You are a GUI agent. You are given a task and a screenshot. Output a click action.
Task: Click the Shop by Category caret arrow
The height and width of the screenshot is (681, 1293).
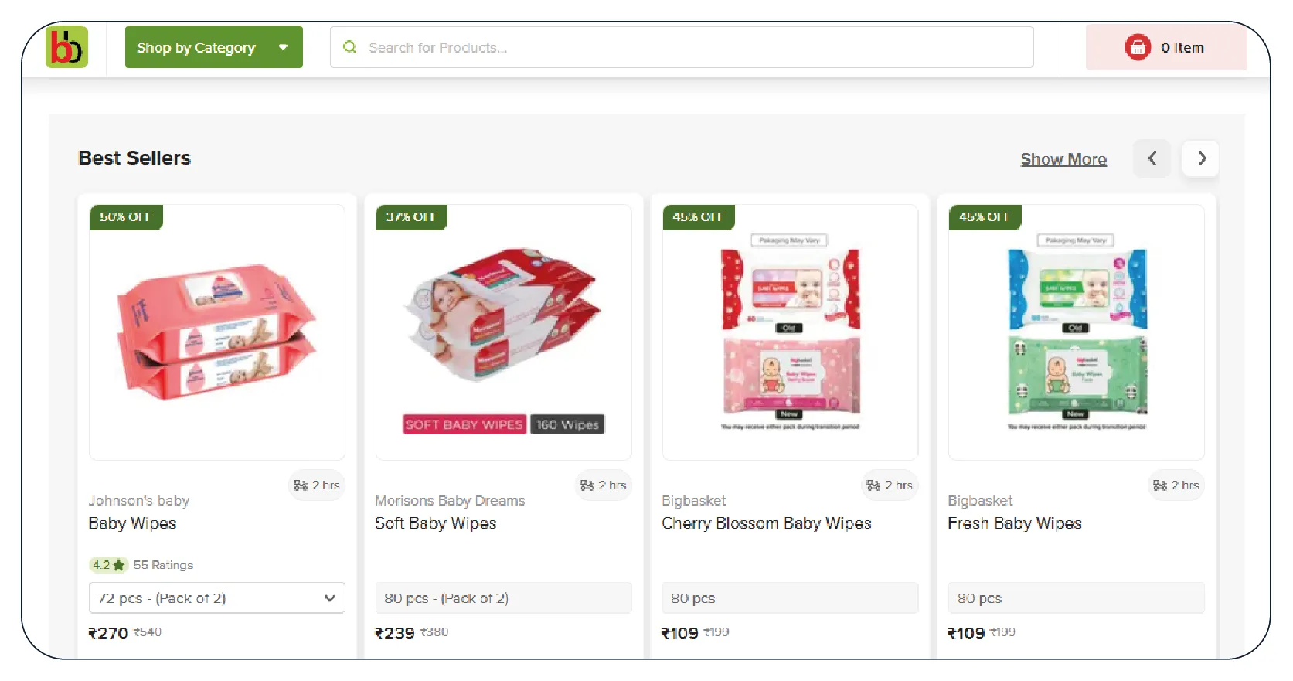[284, 47]
